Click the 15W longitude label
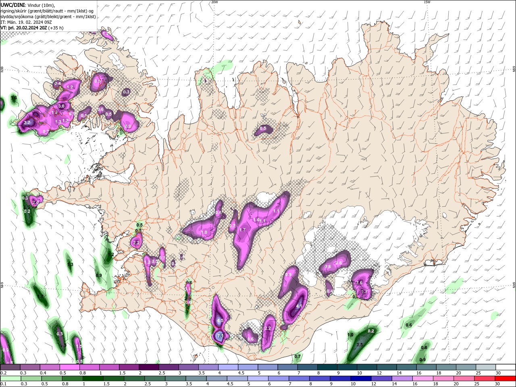 (x=427, y=2)
